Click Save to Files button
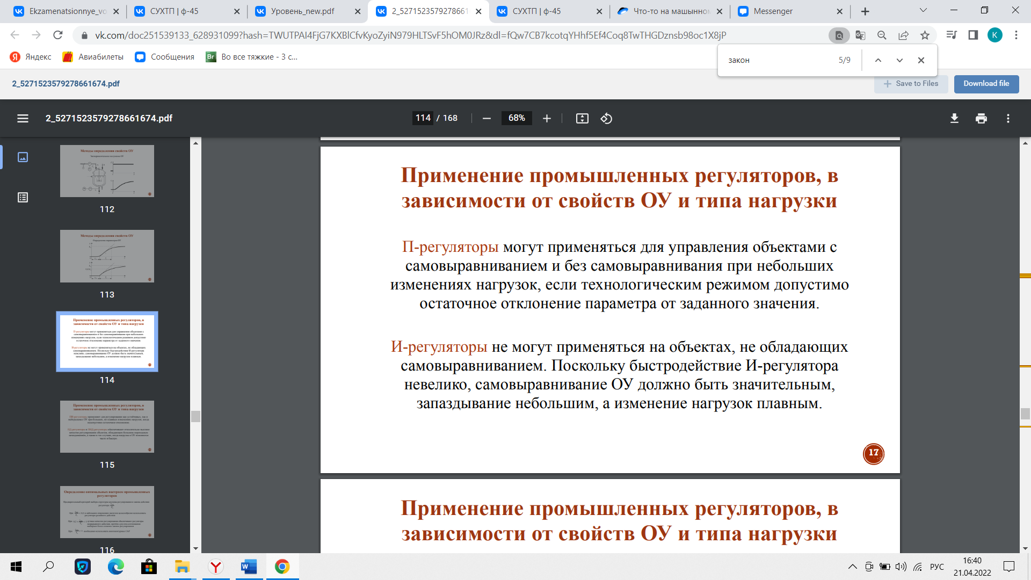Screen dimensions: 1031x580 (x=911, y=84)
